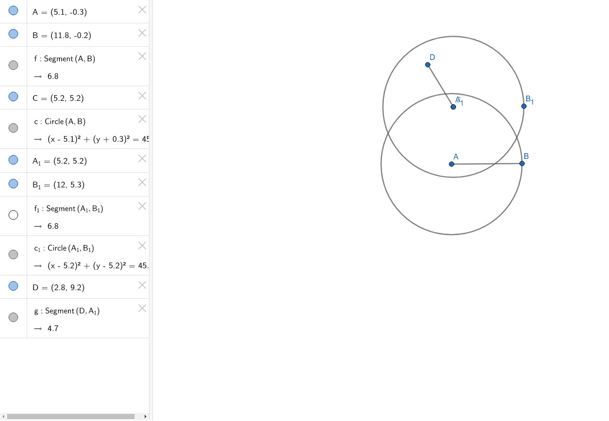Toggle visibility of segment g
609x421 pixels.
coord(13,317)
